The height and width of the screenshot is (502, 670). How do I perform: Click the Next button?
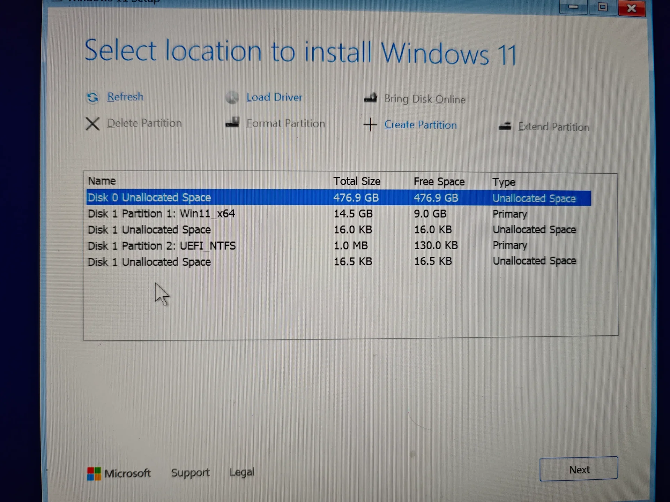point(579,469)
